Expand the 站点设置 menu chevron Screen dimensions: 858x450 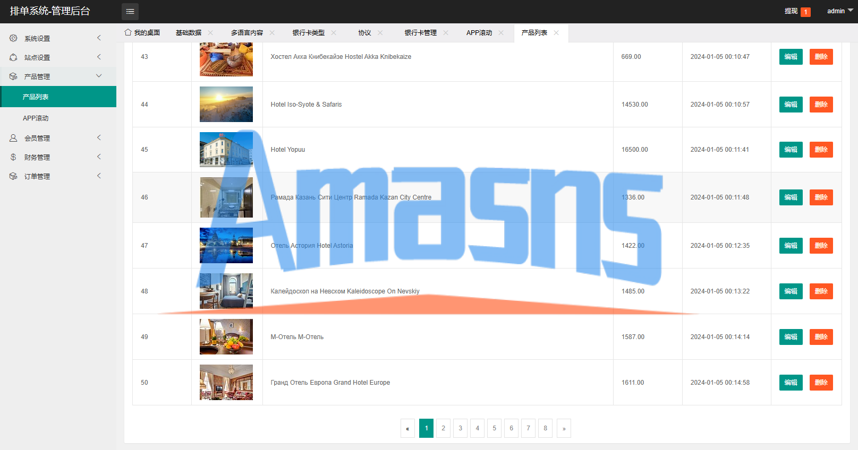pyautogui.click(x=99, y=57)
